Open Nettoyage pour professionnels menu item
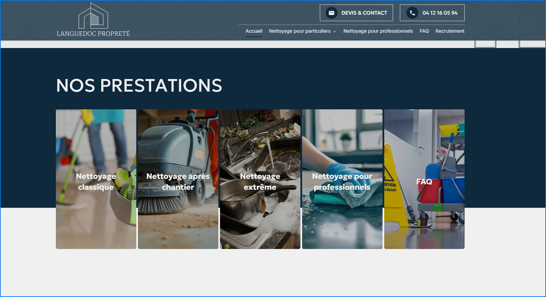The image size is (546, 297). click(x=378, y=31)
